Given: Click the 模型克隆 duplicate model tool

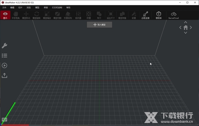Looking at the screenshot, I should (122, 15).
